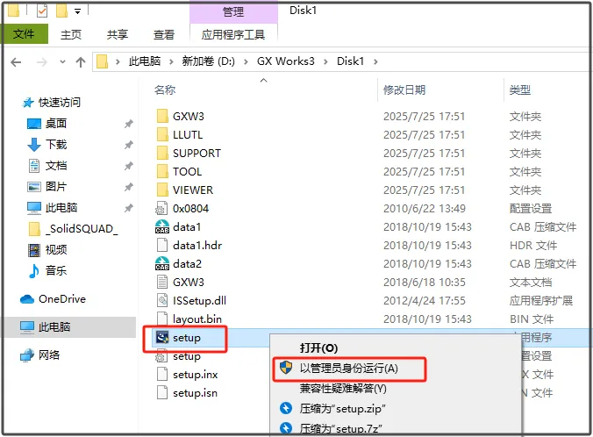The width and height of the screenshot is (593, 437).
Task: Open 桌面 in quick access
Action: click(x=55, y=124)
